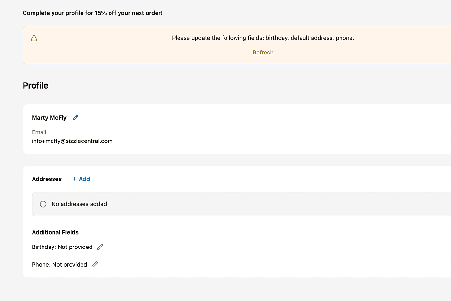Click the Addresses heading
This screenshot has width=451, height=301.
click(x=47, y=179)
